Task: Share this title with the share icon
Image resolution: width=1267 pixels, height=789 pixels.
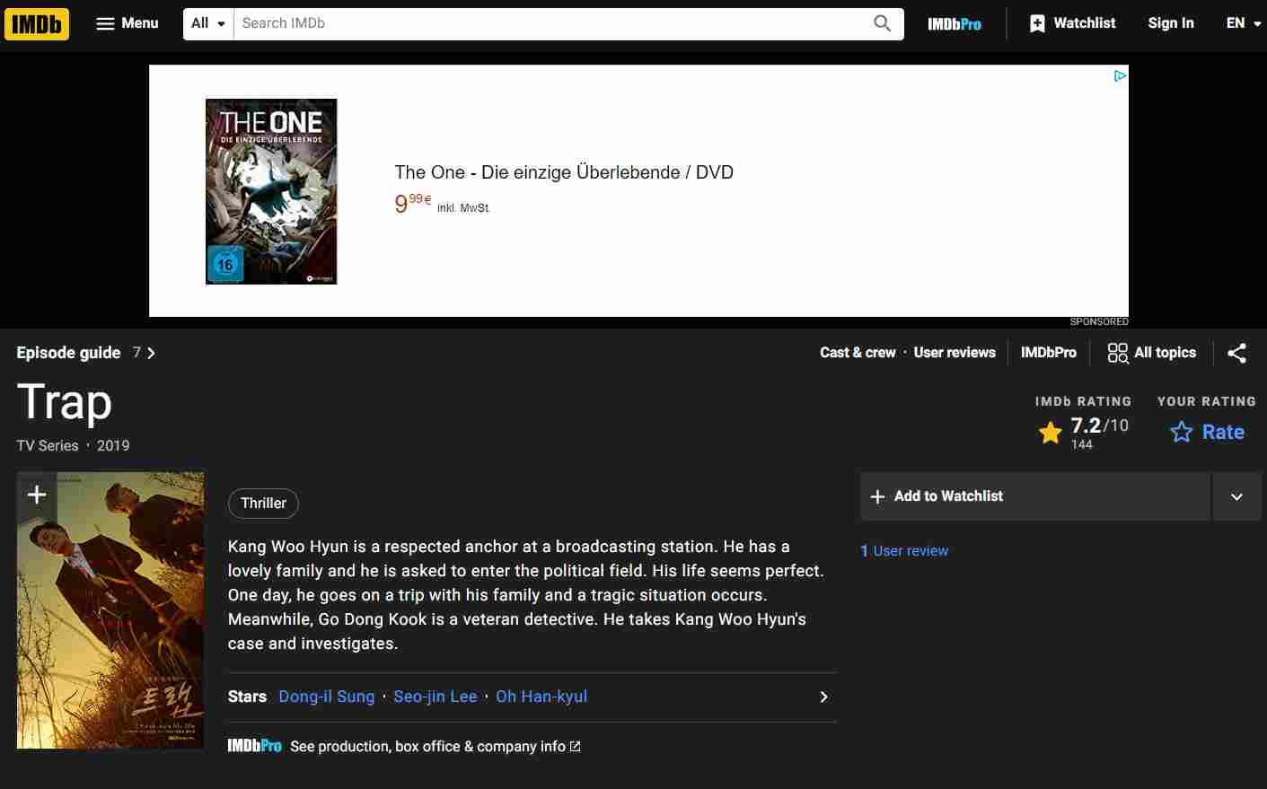Action: (1236, 353)
